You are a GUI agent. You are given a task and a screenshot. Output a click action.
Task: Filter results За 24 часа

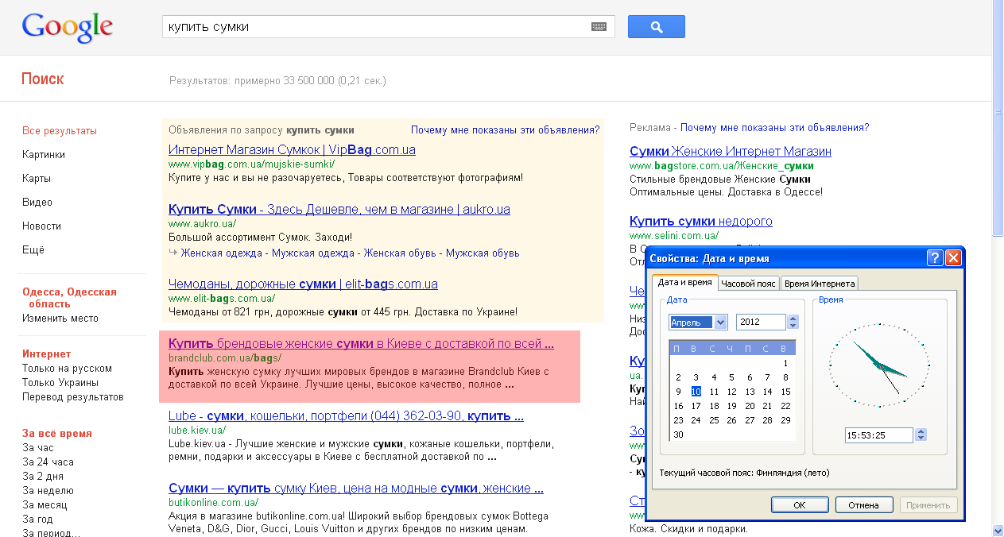click(48, 462)
